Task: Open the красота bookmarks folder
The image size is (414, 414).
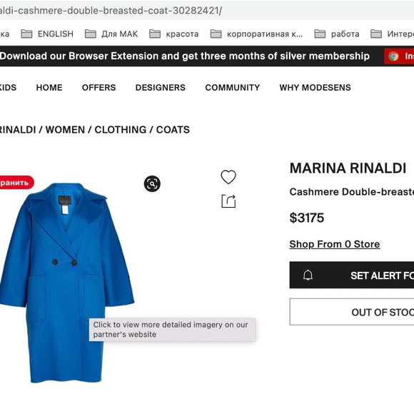Action: coord(174,34)
